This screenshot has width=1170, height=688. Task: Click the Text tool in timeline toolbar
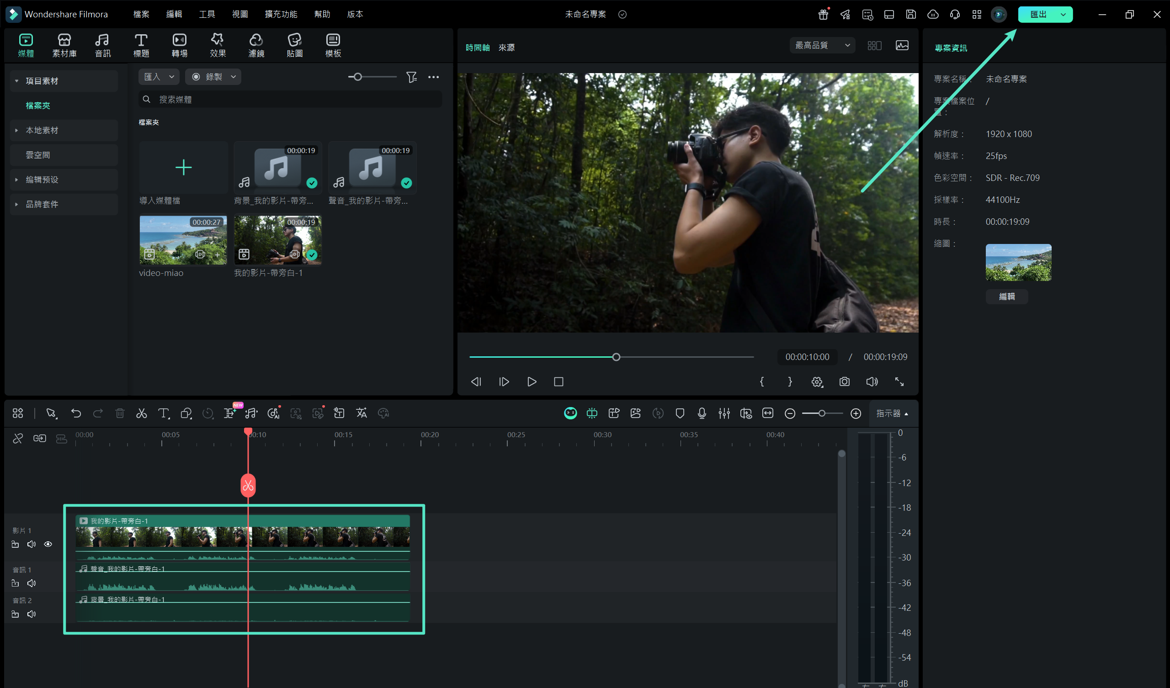164,413
